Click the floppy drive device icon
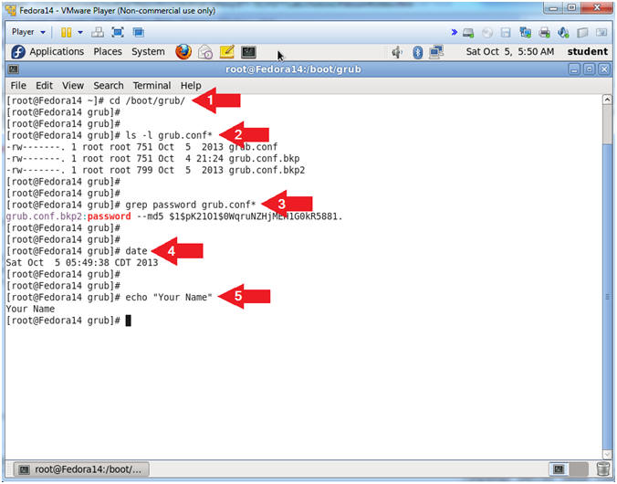The width and height of the screenshot is (617, 484). tap(506, 33)
